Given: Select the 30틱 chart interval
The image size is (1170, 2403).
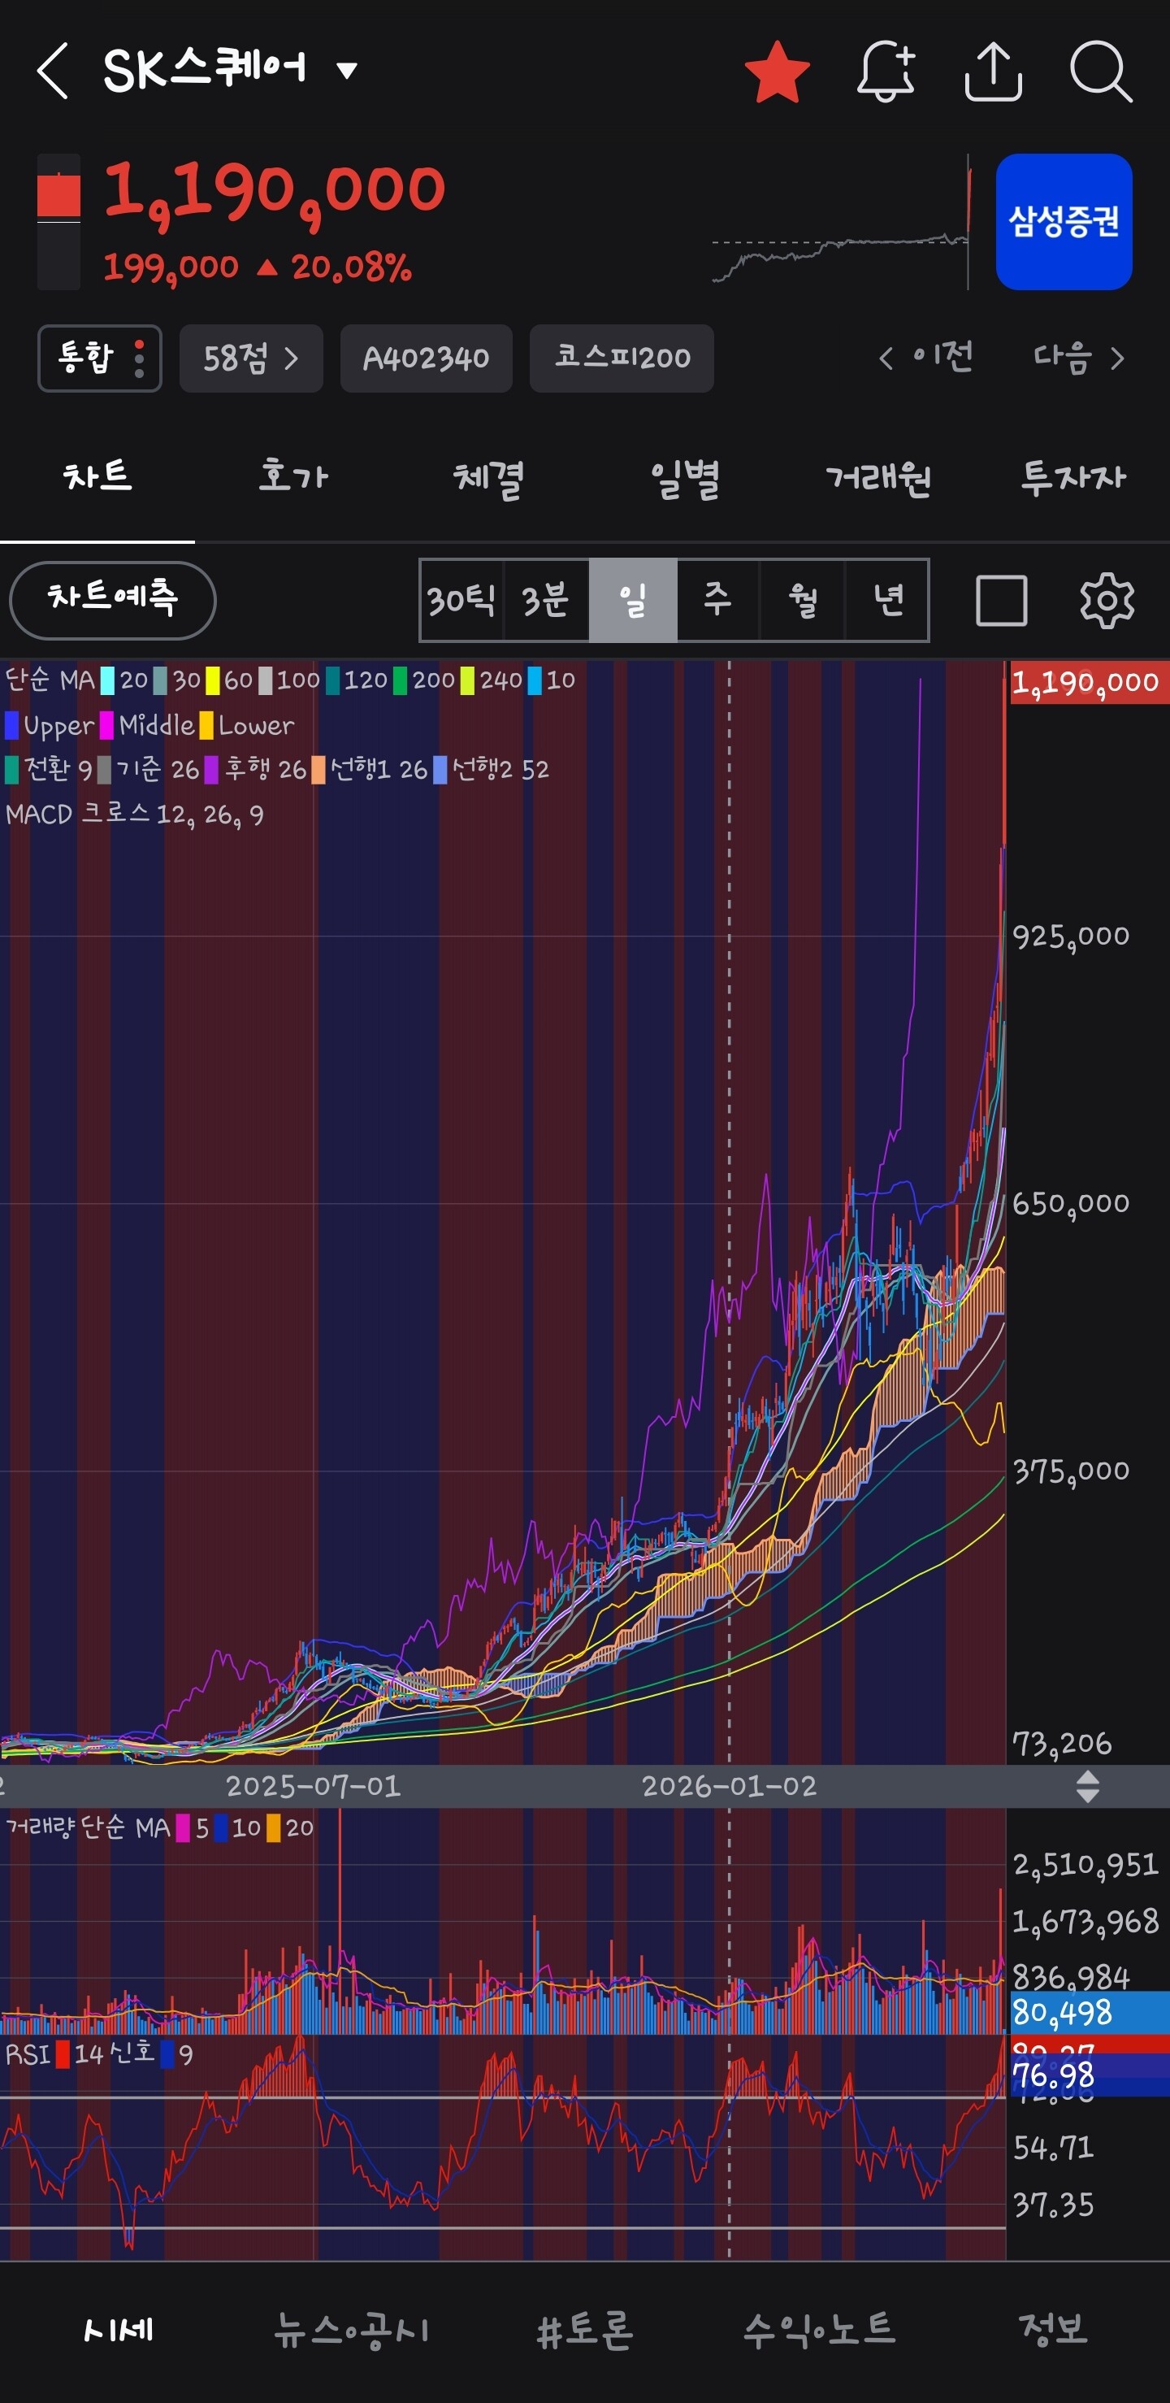Looking at the screenshot, I should [461, 600].
